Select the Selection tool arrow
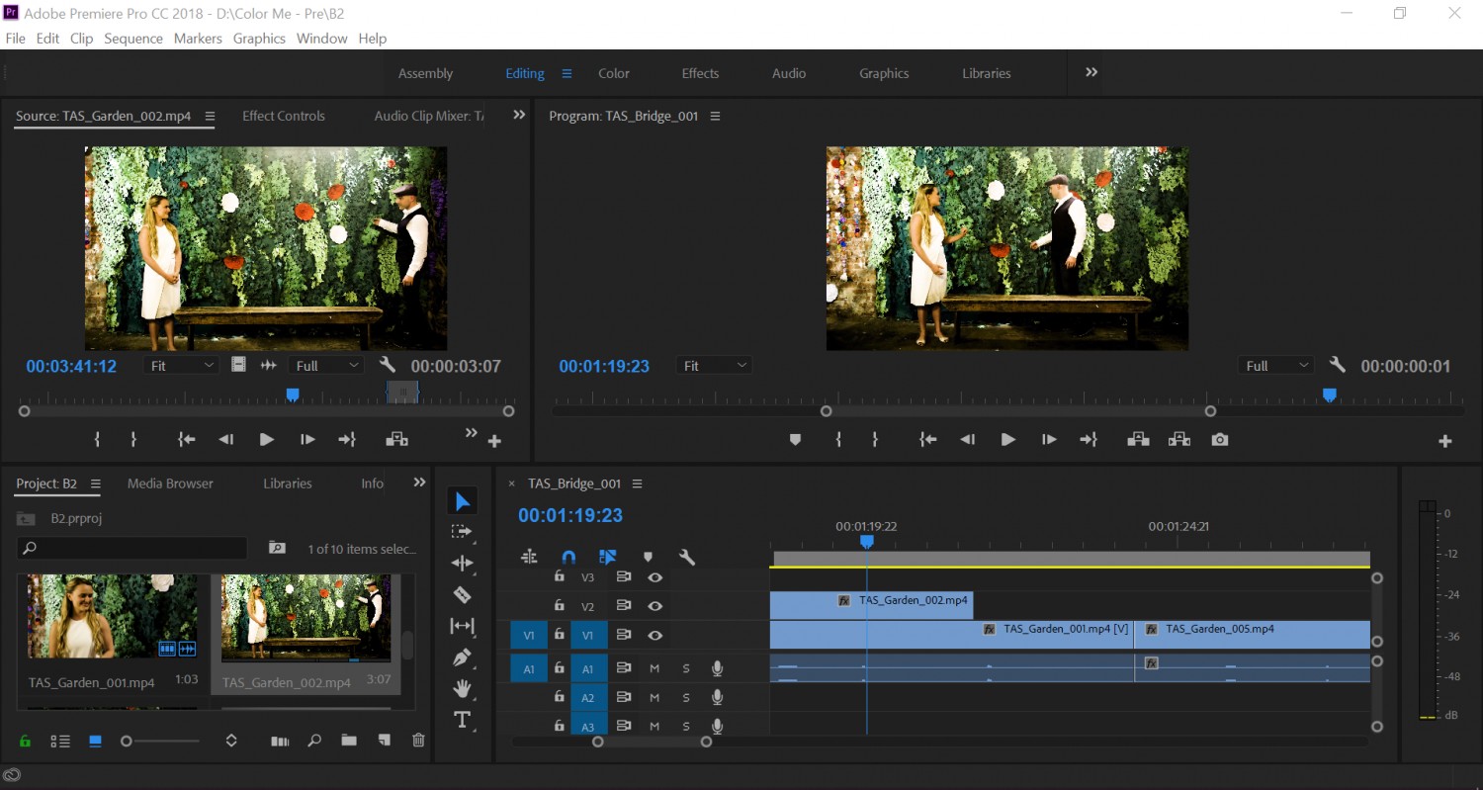 (462, 501)
